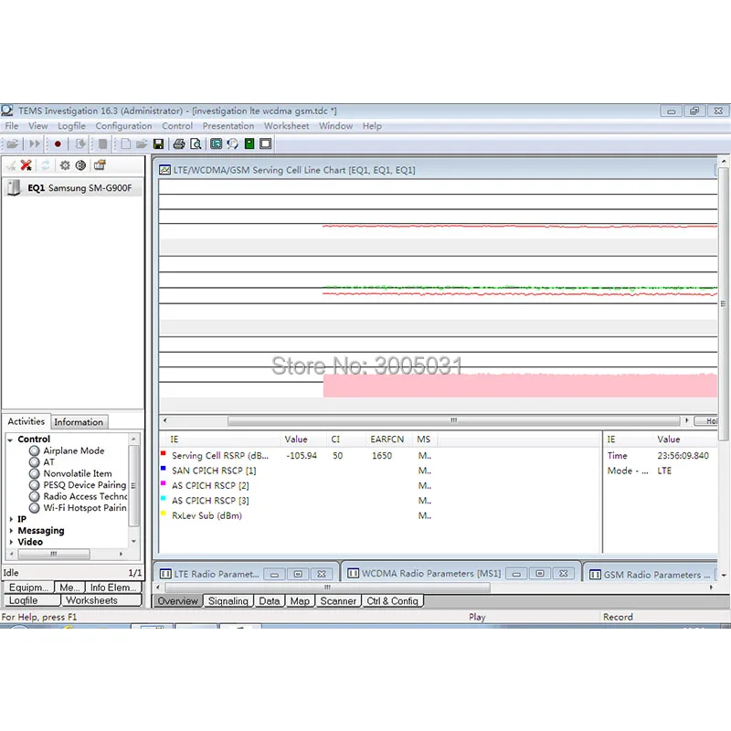Image resolution: width=731 pixels, height=731 pixels.
Task: Open the Logfile navigator tab
Action: tap(32, 600)
